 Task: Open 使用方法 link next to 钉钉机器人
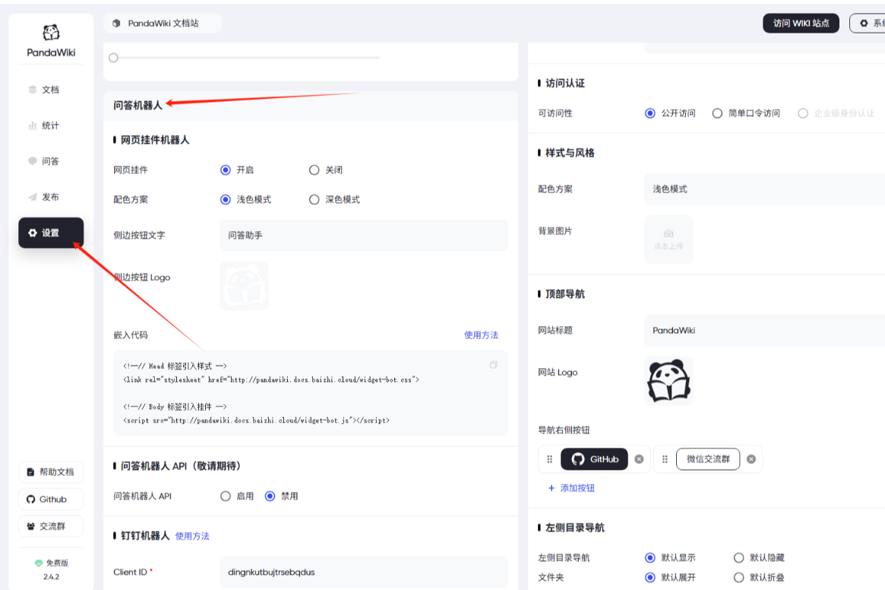[x=192, y=536]
